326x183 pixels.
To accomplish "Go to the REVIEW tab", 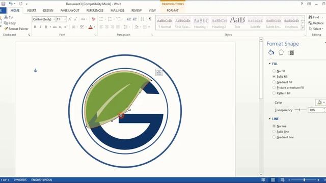I will [137, 10].
